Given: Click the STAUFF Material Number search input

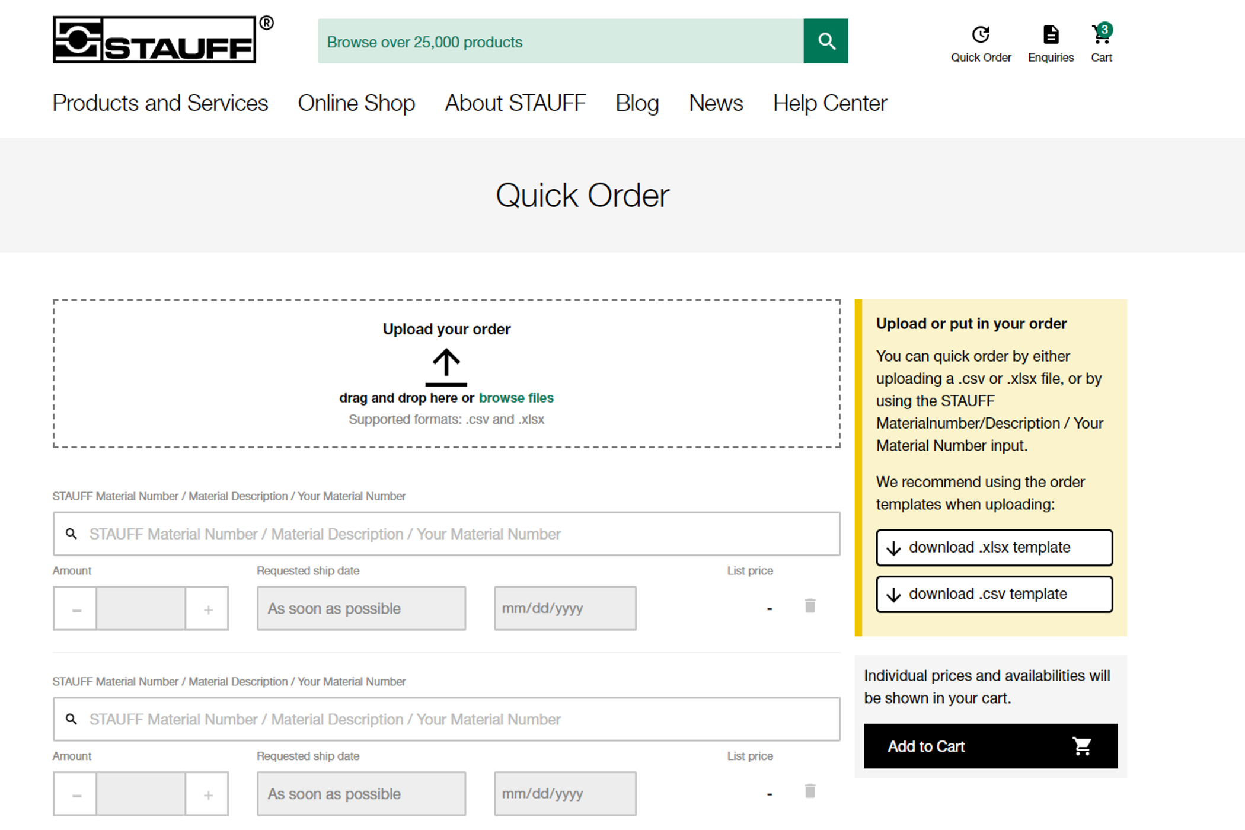Looking at the screenshot, I should point(446,534).
